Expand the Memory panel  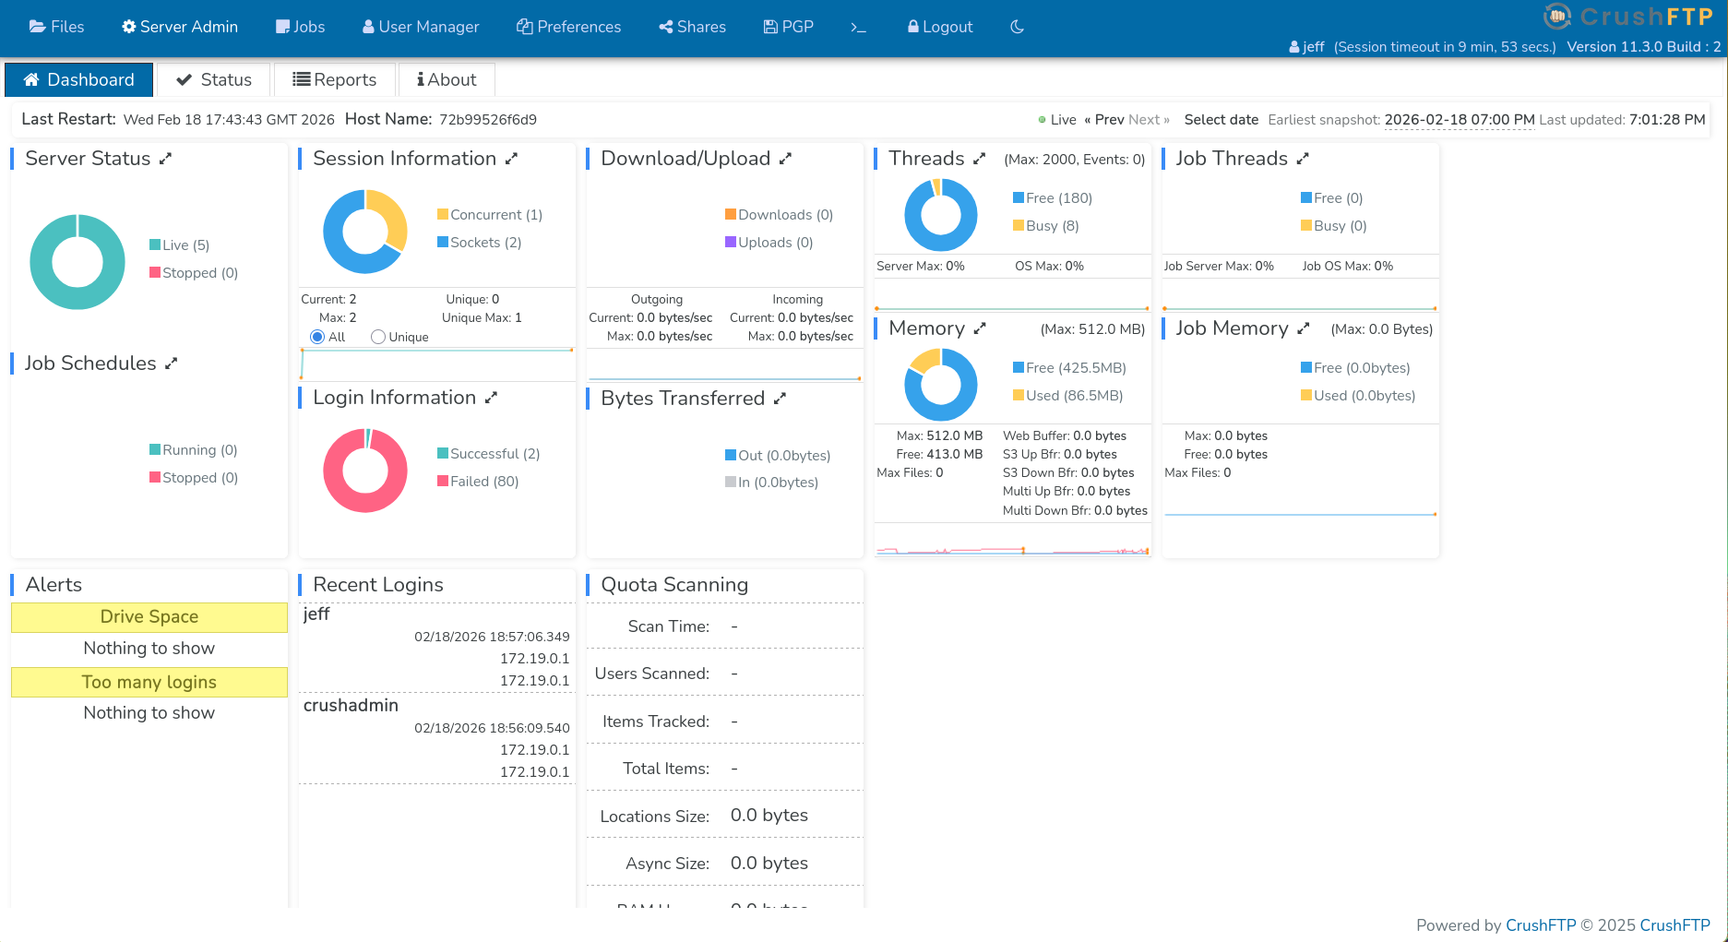tap(980, 328)
